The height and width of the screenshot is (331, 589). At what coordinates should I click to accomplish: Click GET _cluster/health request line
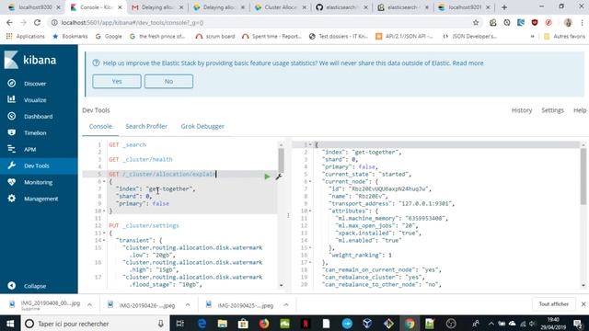[x=141, y=159]
